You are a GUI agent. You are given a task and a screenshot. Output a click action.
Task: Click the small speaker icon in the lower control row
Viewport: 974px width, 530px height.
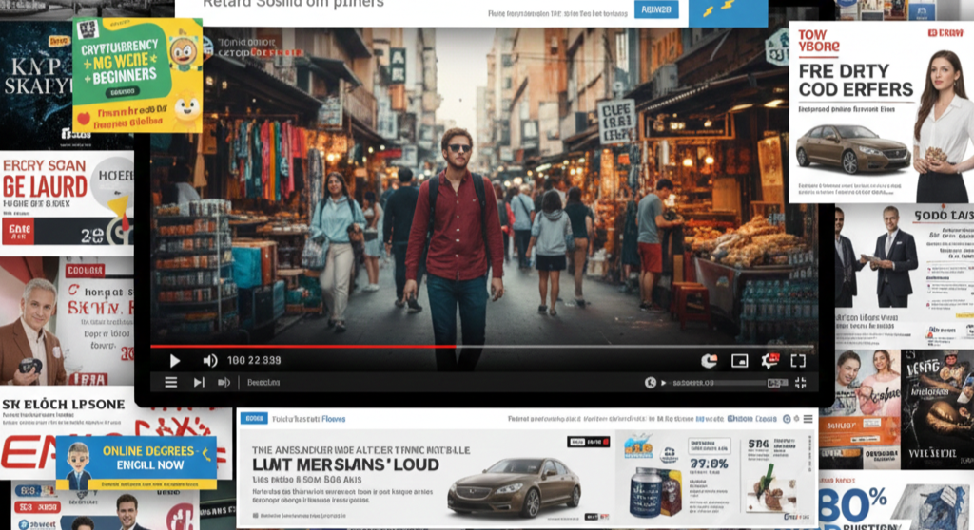pyautogui.click(x=224, y=382)
